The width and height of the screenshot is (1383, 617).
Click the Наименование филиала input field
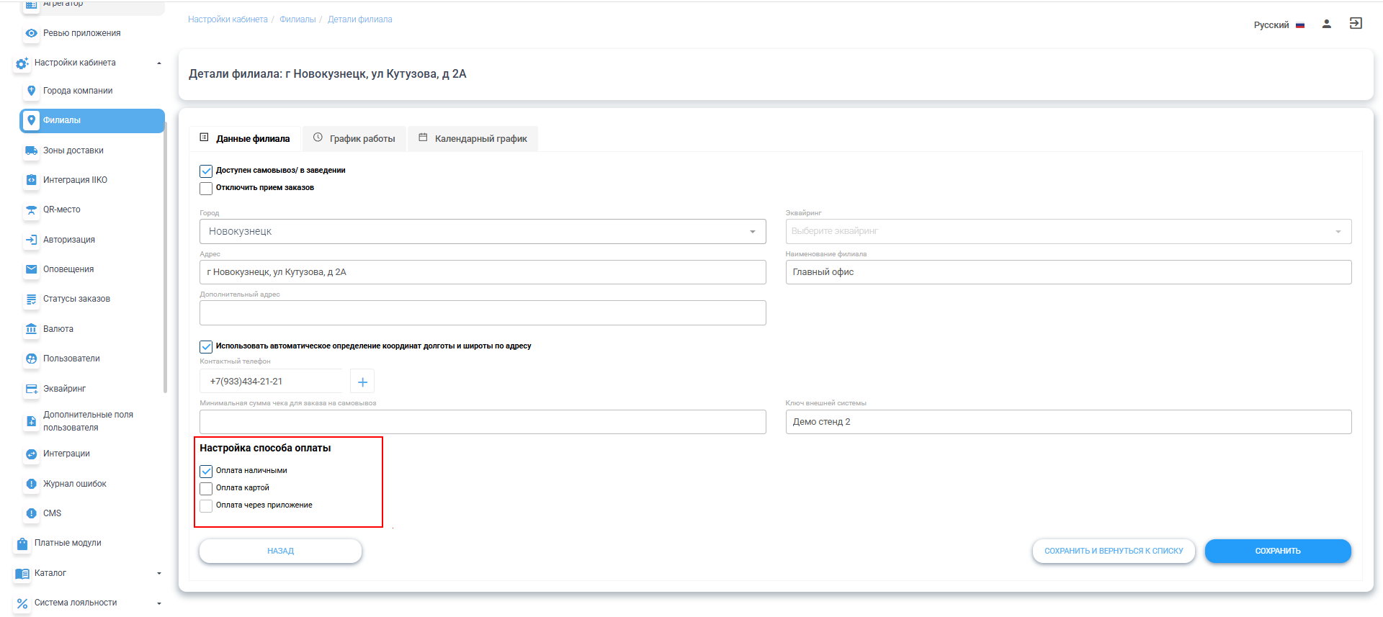(1068, 272)
